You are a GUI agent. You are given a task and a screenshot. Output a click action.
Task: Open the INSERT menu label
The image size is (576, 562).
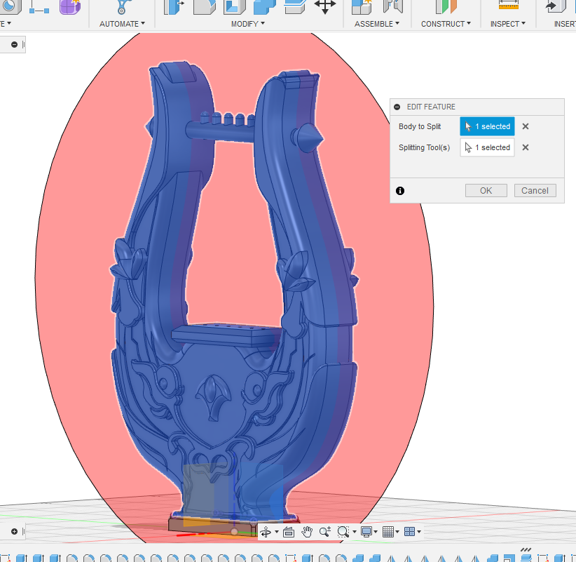click(x=565, y=24)
